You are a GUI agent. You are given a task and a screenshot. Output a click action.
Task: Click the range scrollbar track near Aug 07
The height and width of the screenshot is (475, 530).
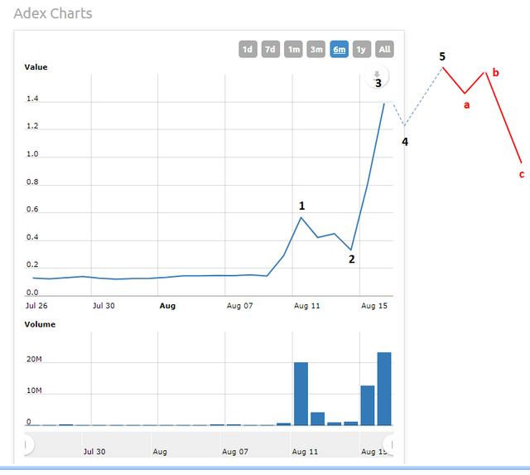click(x=236, y=444)
